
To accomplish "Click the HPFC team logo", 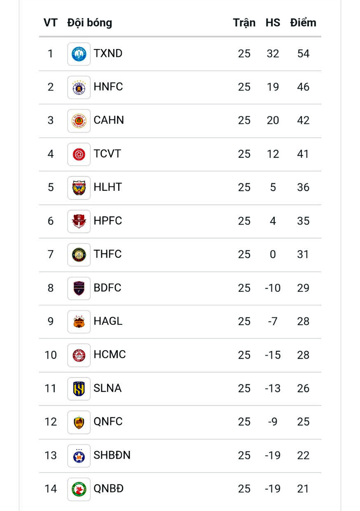I will 79,221.
